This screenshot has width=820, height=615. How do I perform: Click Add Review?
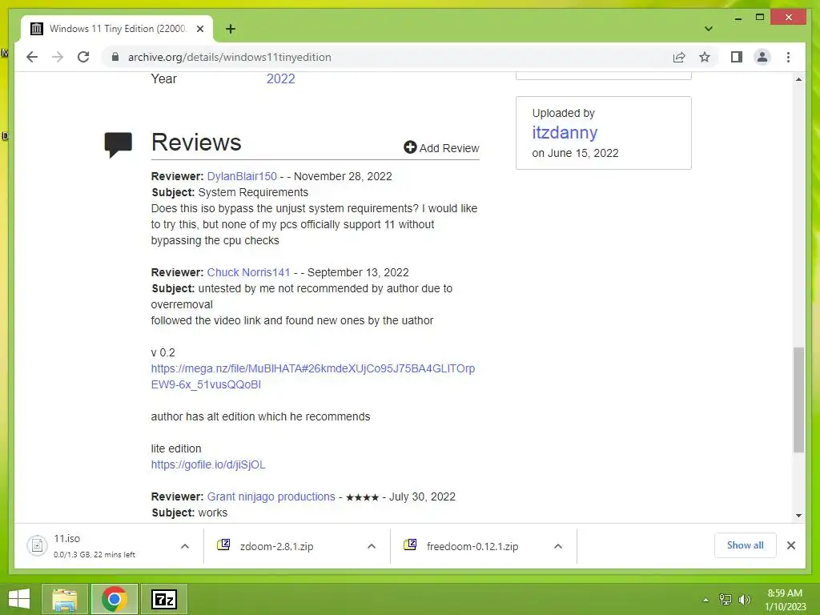[441, 148]
